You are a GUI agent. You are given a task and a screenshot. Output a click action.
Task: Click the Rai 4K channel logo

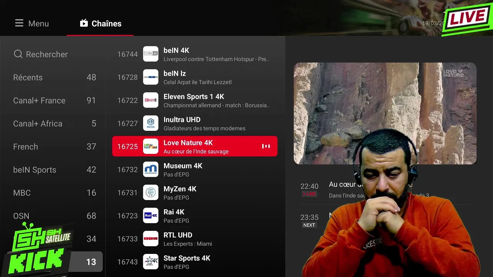point(151,215)
